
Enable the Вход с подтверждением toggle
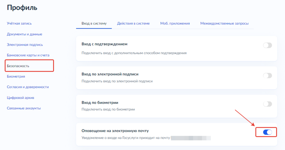point(267,45)
